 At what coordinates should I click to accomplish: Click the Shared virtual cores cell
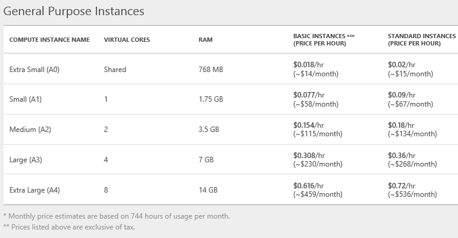[x=115, y=70]
